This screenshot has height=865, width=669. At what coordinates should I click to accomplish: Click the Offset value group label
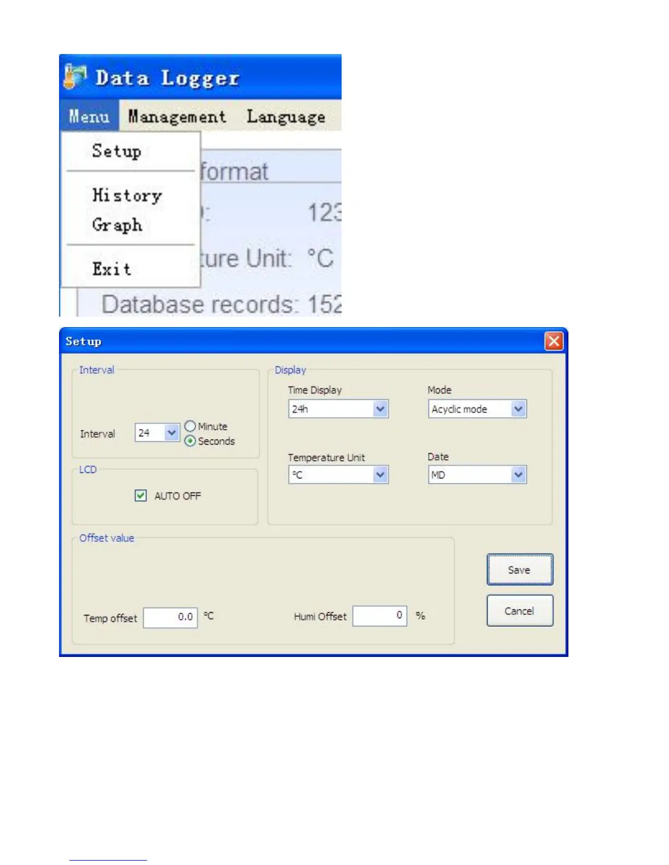tap(107, 538)
